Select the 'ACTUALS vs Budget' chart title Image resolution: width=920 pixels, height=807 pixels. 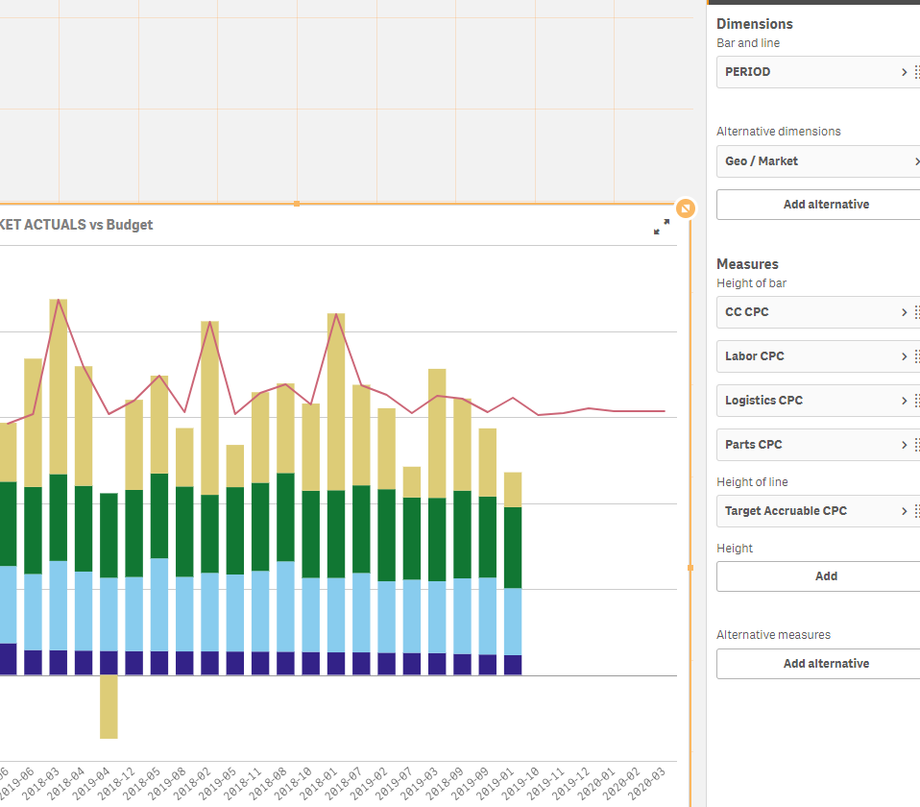(x=77, y=225)
